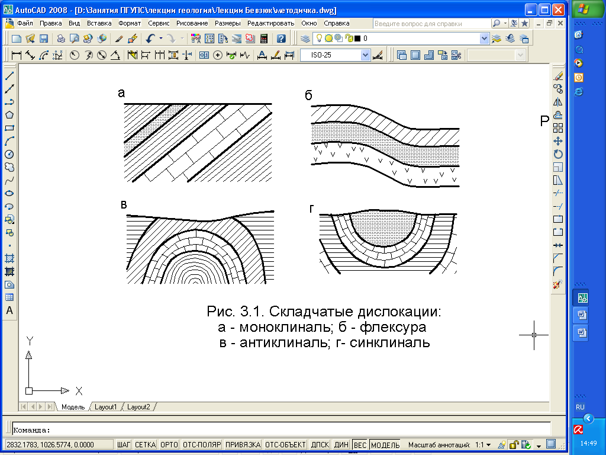
Task: Select the Line tool in Draw toolbar
Action: 9,75
